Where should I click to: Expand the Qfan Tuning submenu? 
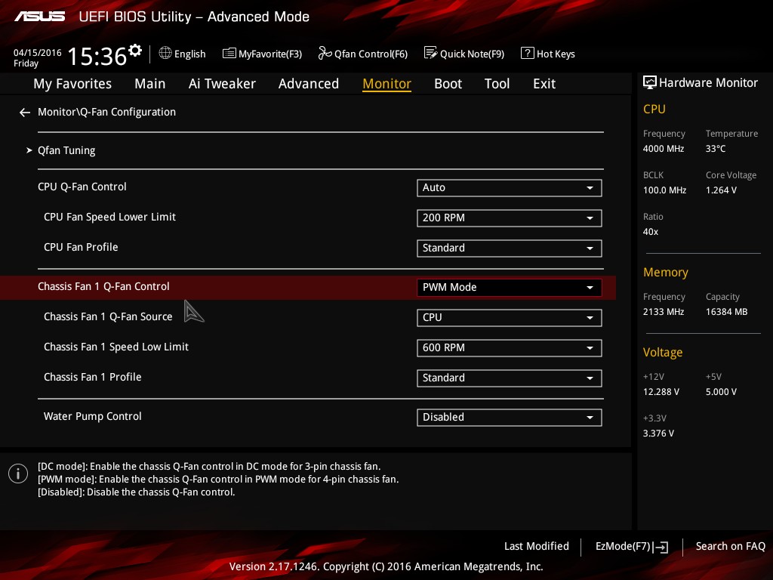pyautogui.click(x=66, y=150)
